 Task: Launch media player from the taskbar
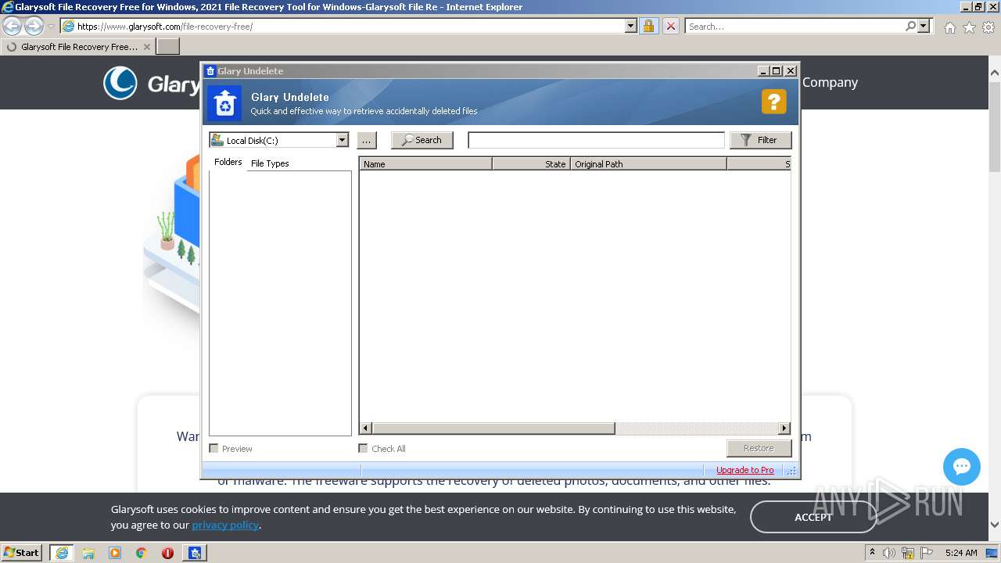(115, 553)
